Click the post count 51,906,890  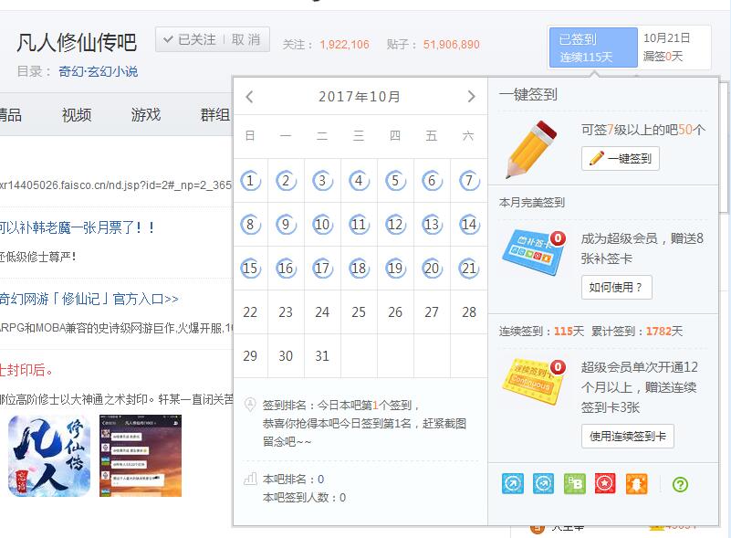(x=451, y=45)
